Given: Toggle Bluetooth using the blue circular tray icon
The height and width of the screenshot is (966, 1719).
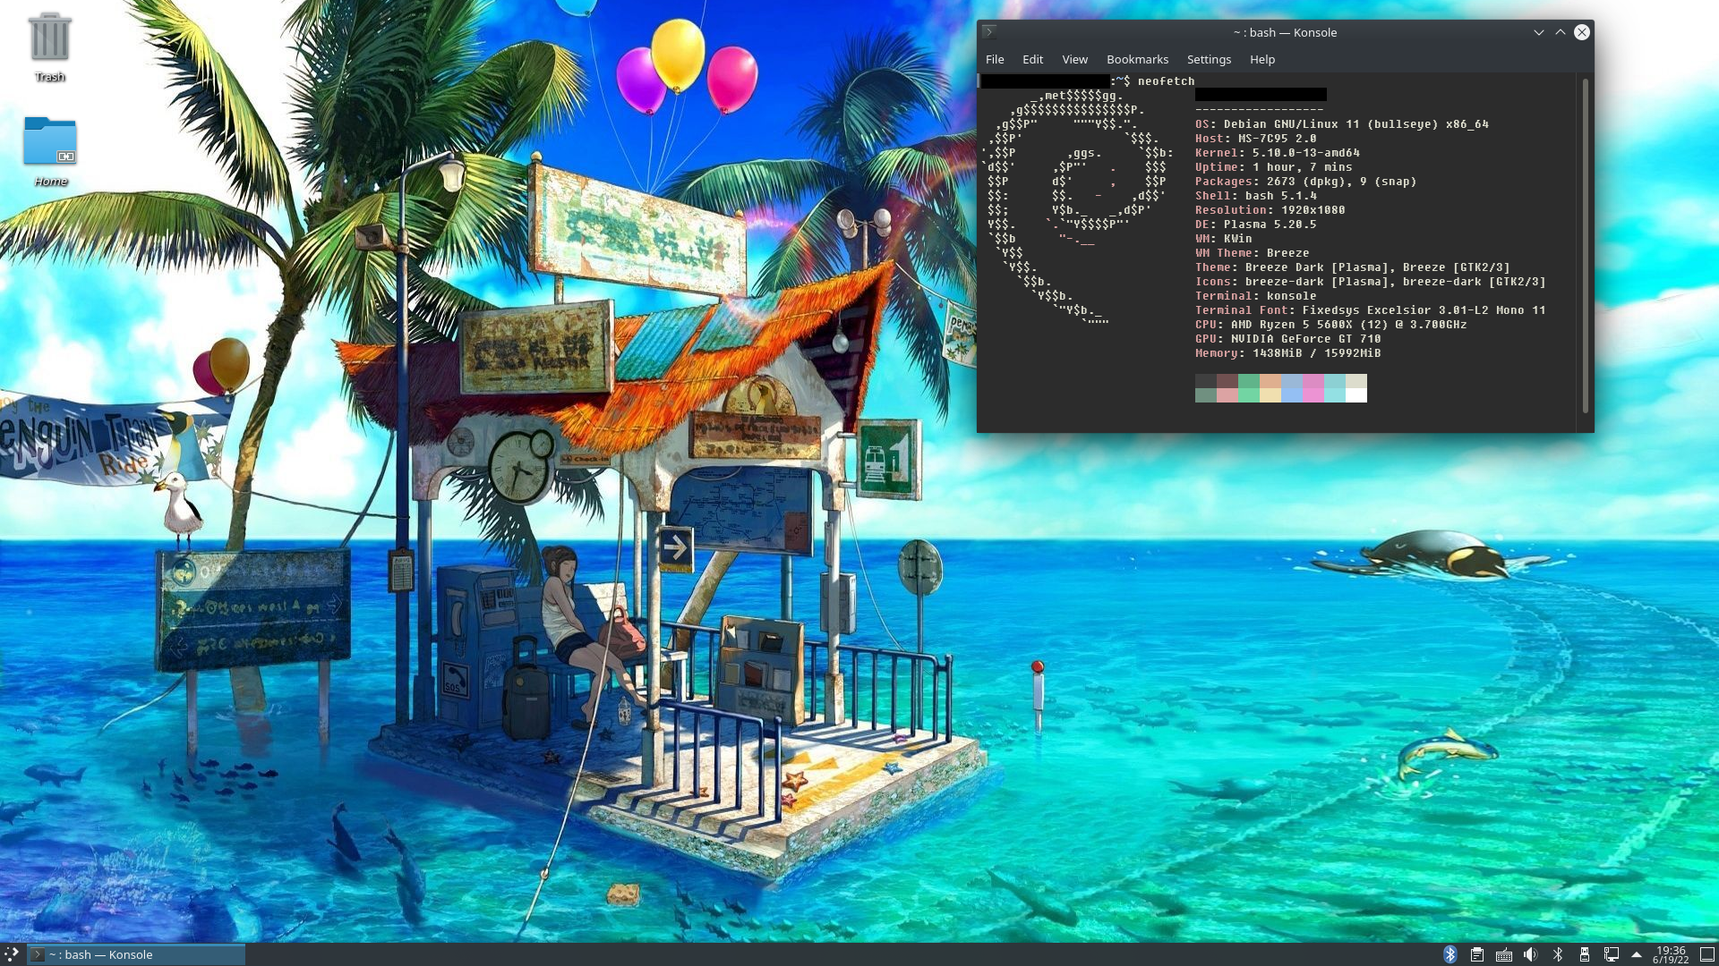Looking at the screenshot, I should [1450, 954].
